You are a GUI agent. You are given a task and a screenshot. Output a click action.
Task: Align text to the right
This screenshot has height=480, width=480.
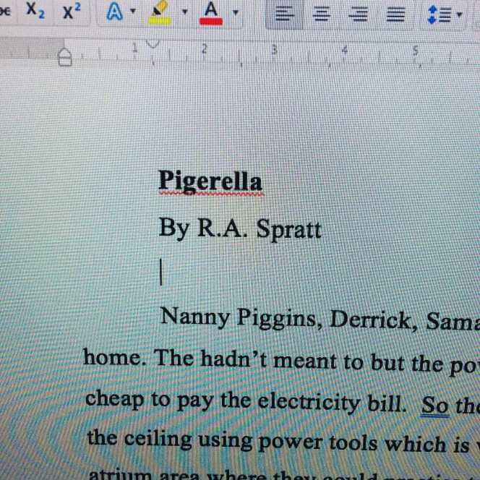[359, 14]
